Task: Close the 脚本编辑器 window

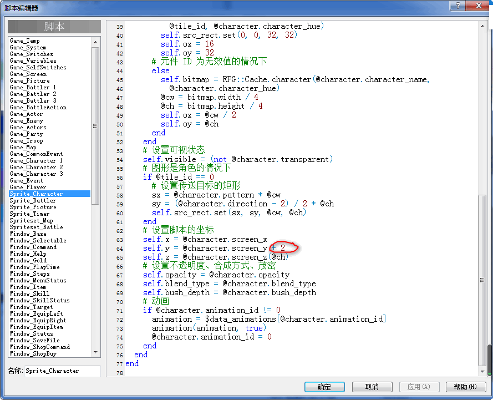Action: tap(477, 6)
